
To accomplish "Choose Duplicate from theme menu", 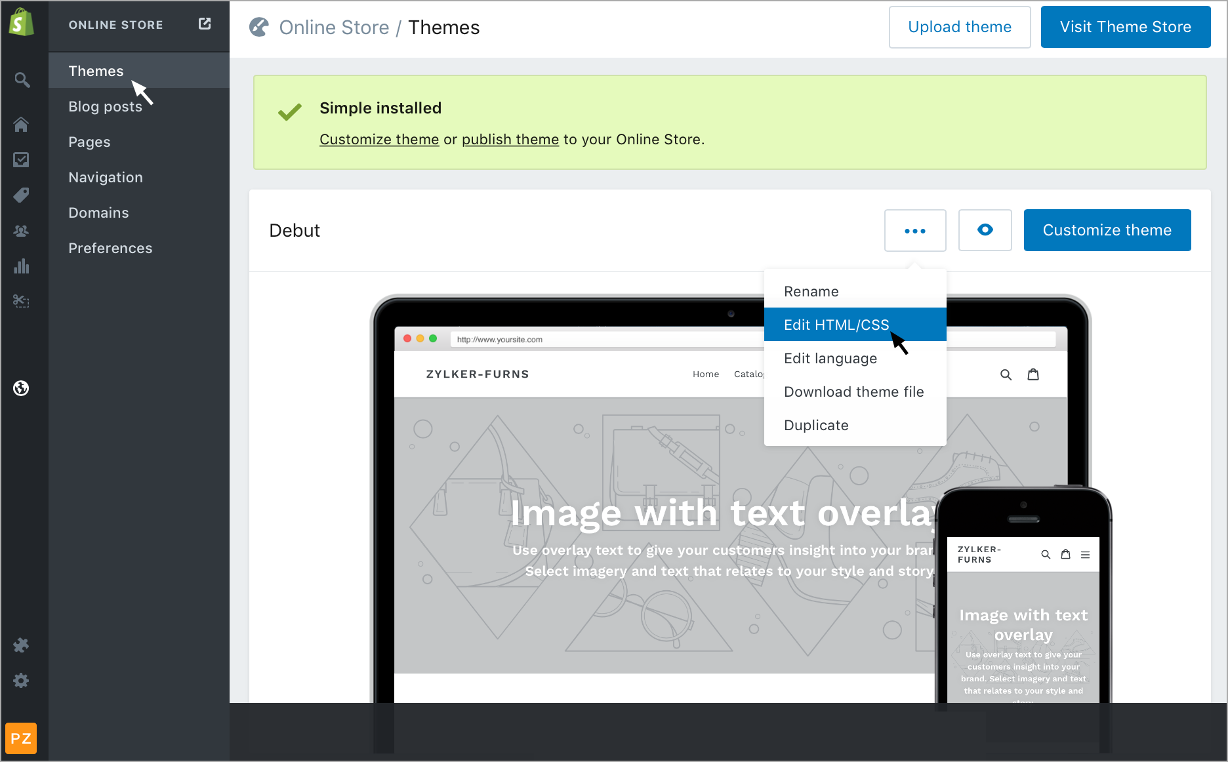I will pos(855,425).
